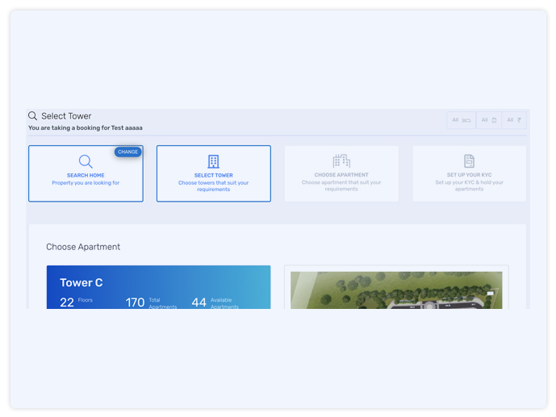Click the CHANGE button on Search Home
This screenshot has width=556, height=417.
128,152
